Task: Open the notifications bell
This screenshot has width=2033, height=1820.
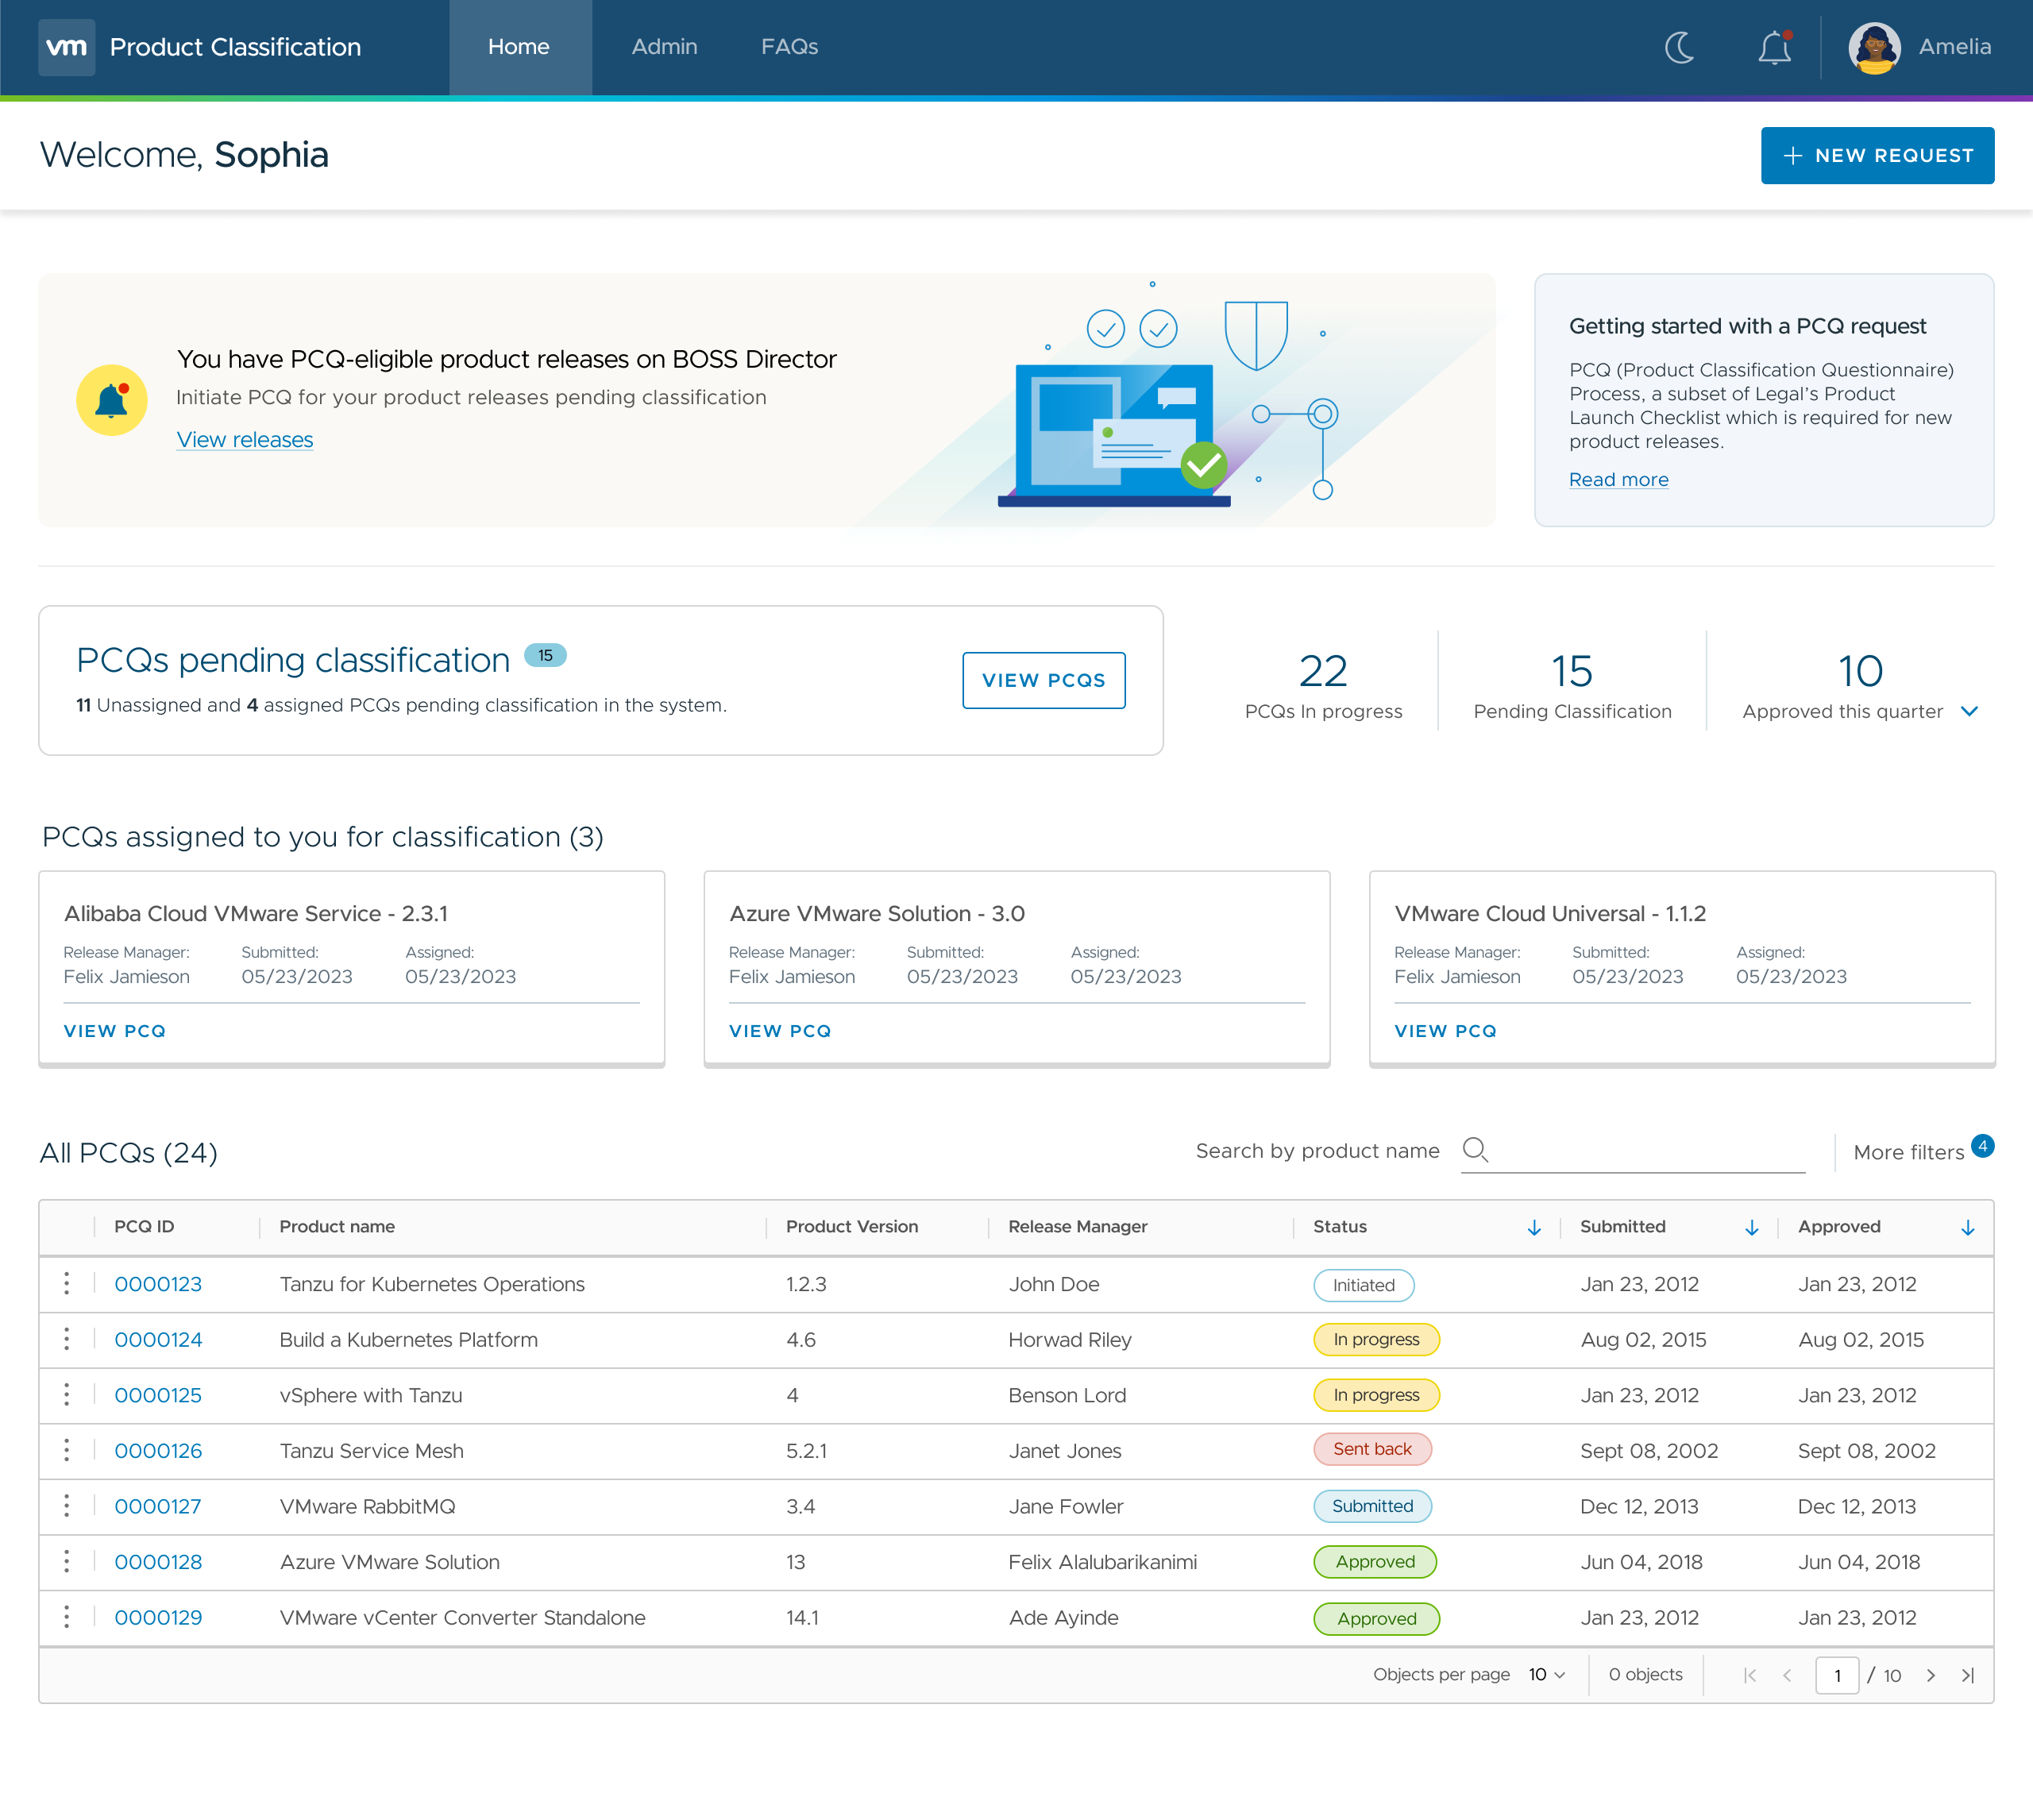Action: coord(1775,47)
